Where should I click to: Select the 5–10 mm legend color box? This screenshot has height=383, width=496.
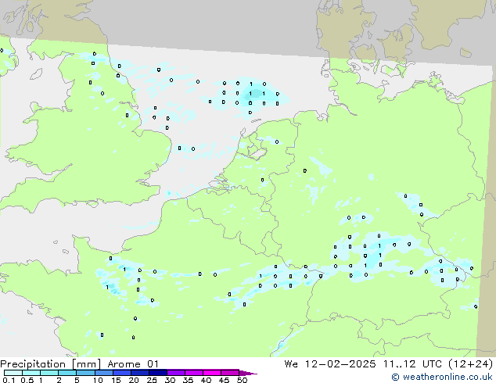[x=85, y=373]
